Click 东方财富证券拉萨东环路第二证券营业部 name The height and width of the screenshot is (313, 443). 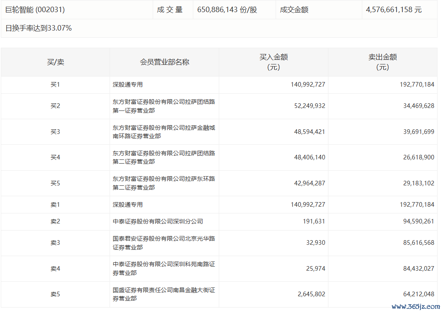point(164,183)
